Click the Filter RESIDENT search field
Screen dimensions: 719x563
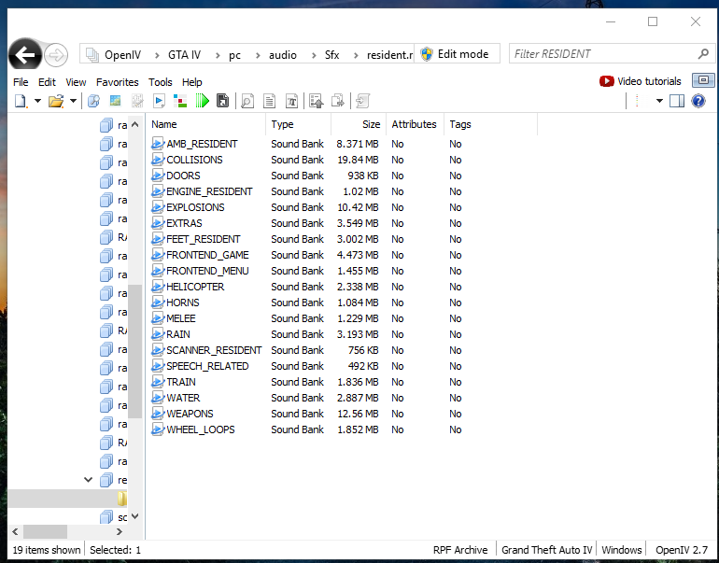602,54
